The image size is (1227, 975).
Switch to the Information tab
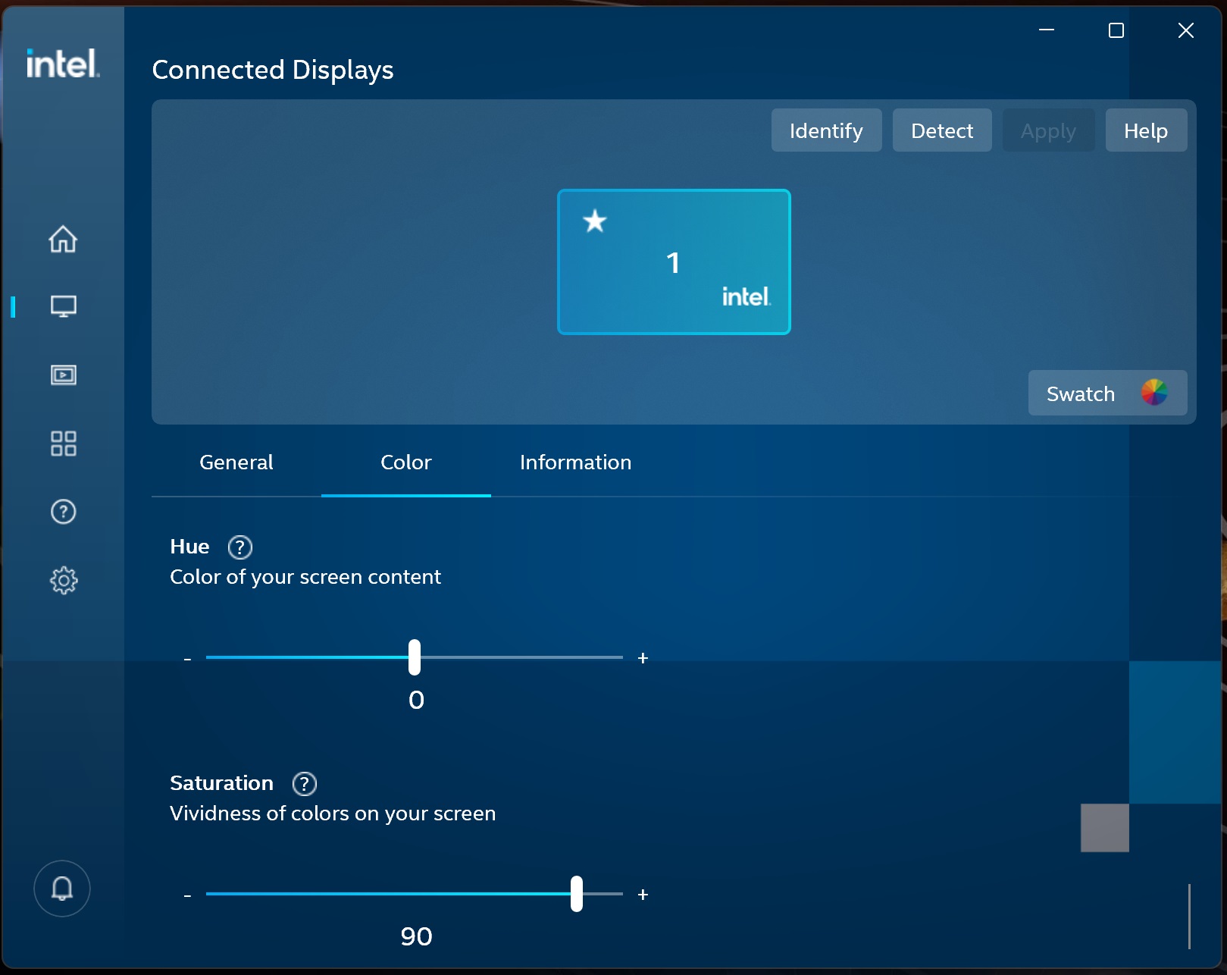[x=574, y=462]
